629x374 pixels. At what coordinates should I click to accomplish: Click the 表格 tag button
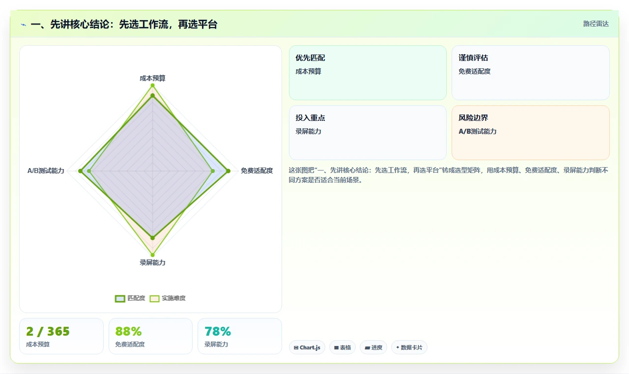point(343,347)
